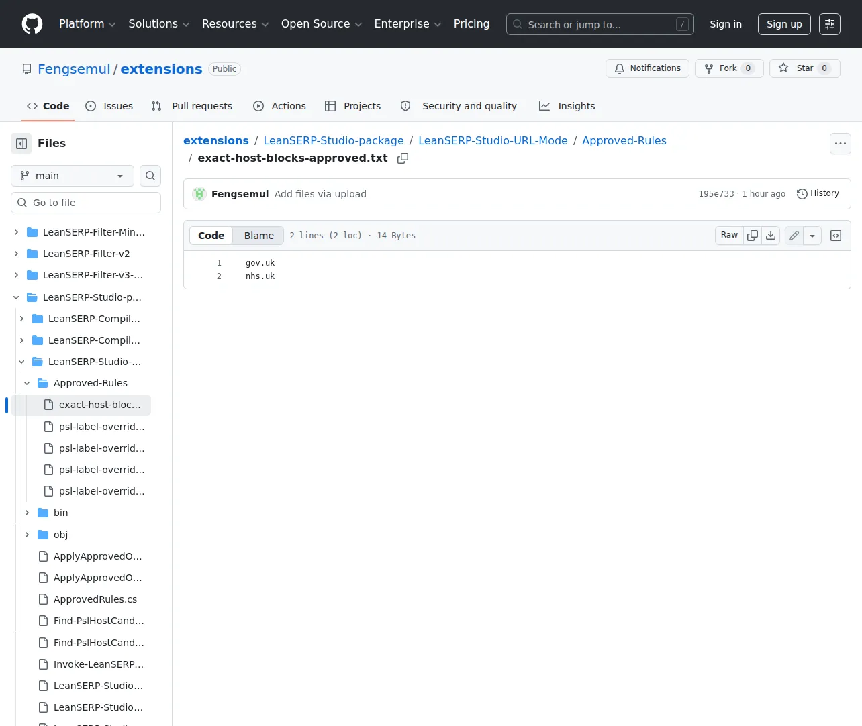Fork the repository

click(729, 68)
